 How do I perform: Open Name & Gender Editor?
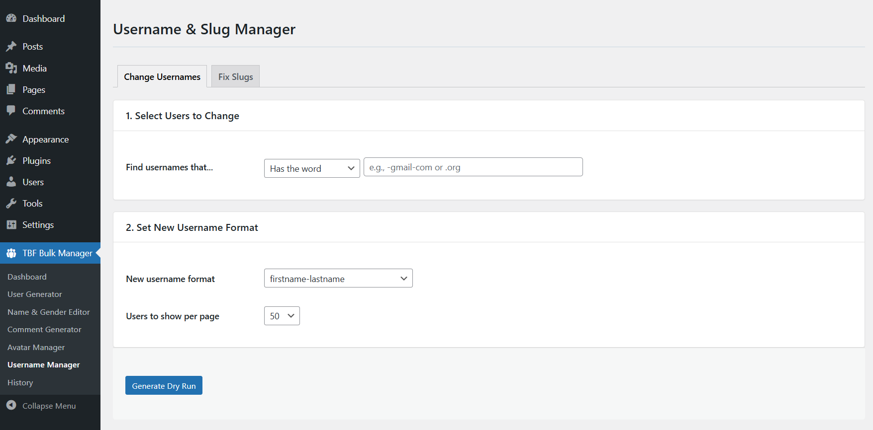point(49,312)
